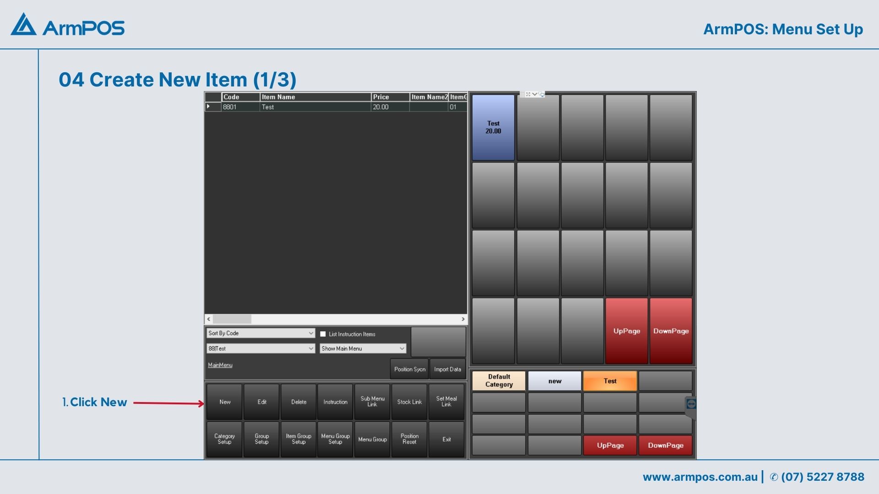The image size is (879, 494).
Task: Enable List Instruction Items checkbox
Action: point(323,334)
